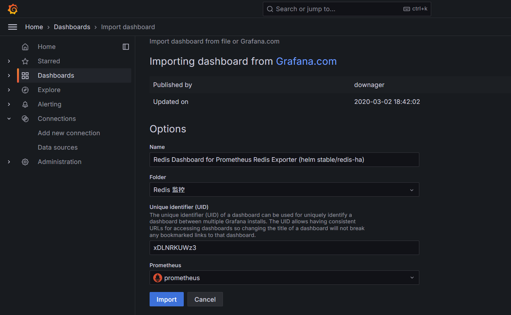Click the Cancel button

(x=205, y=299)
